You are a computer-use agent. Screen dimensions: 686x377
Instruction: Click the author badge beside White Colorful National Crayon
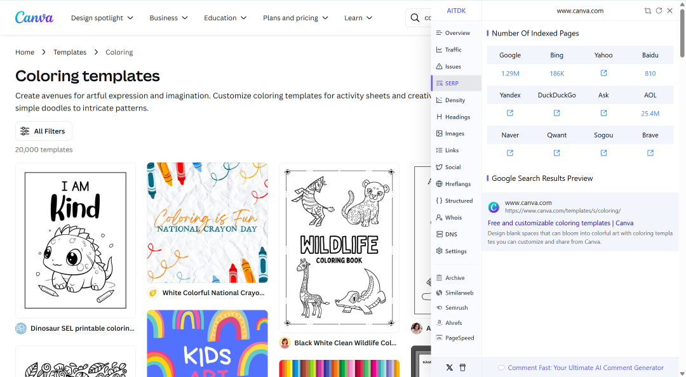pyautogui.click(x=152, y=293)
